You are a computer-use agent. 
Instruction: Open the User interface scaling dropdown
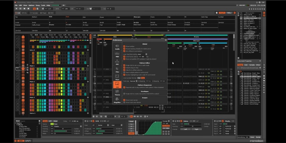pos(142,54)
